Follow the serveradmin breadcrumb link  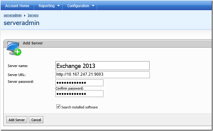click(13, 15)
